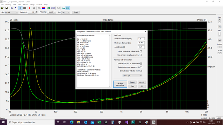Uncheck Estimate TSP by LSE minimization
The width and height of the screenshot is (223, 125).
[141, 64]
